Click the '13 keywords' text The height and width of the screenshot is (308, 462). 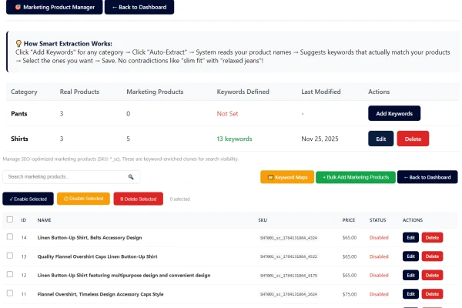[235, 139]
